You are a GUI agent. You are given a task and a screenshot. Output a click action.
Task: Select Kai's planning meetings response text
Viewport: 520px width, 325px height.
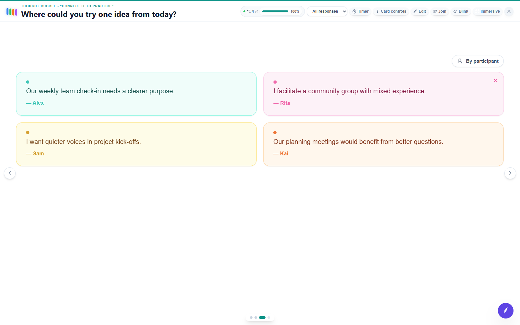(358, 142)
